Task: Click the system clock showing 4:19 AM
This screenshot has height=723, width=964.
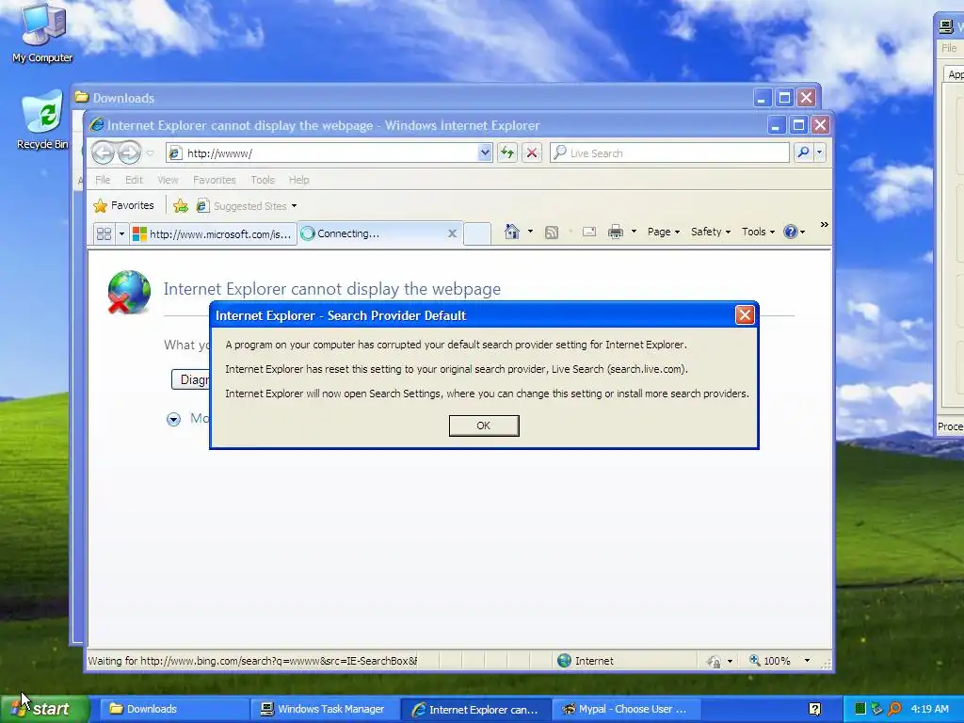Action: click(929, 709)
